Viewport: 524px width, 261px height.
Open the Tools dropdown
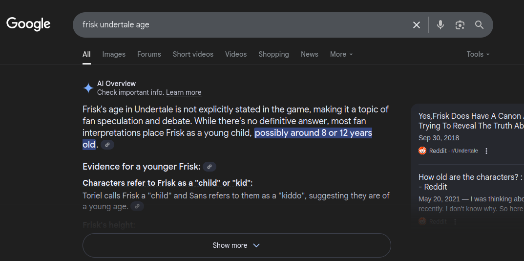click(478, 54)
